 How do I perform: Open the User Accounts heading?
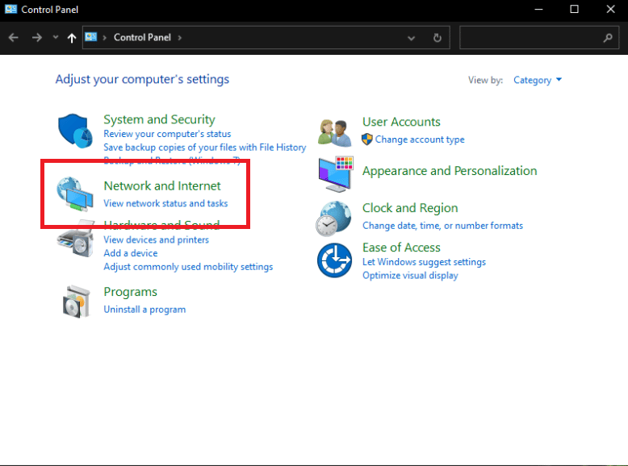[401, 122]
